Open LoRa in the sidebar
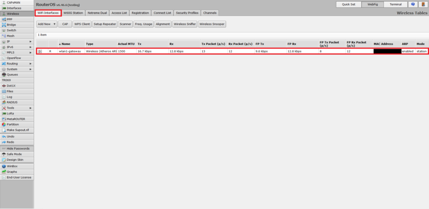 pos(17,113)
